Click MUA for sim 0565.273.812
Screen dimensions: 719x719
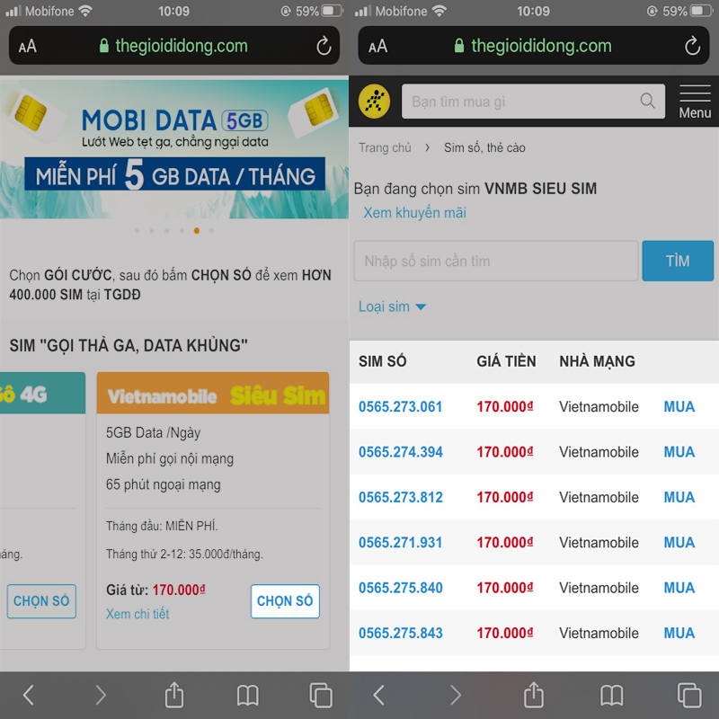[x=679, y=497]
